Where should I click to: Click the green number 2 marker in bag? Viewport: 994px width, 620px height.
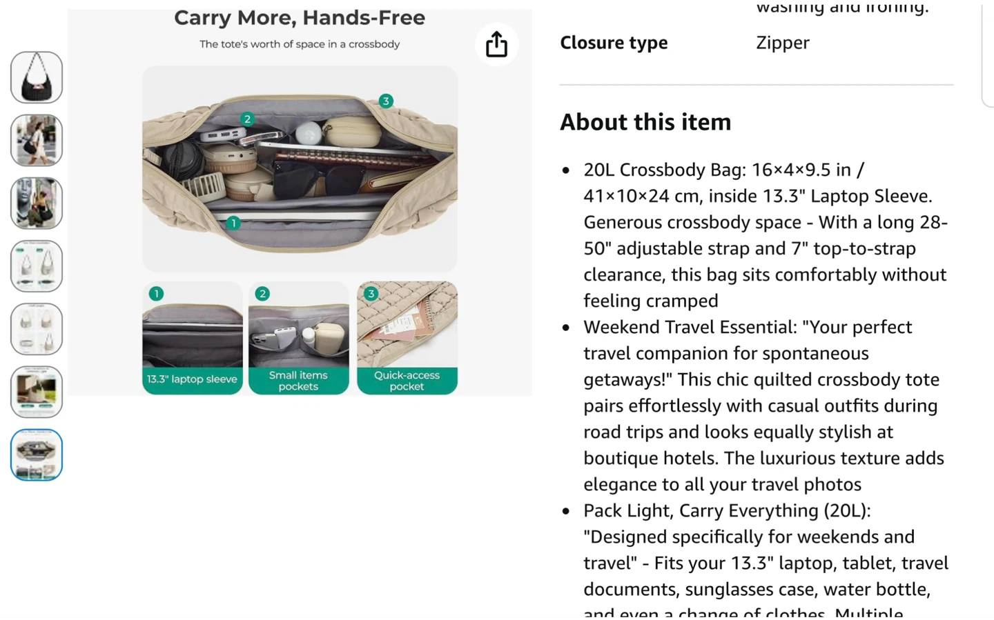point(247,119)
